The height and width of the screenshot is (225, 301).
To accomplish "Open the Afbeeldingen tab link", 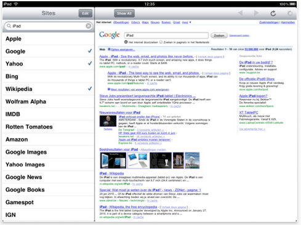I will [x=121, y=22].
